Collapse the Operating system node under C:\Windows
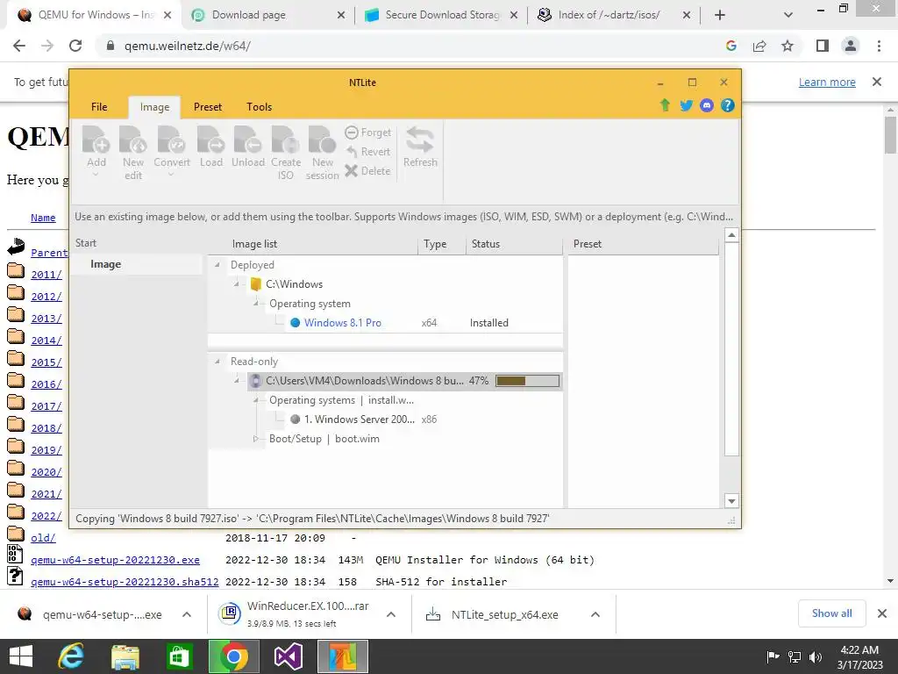Screen dimensions: 898x674 (x=256, y=304)
